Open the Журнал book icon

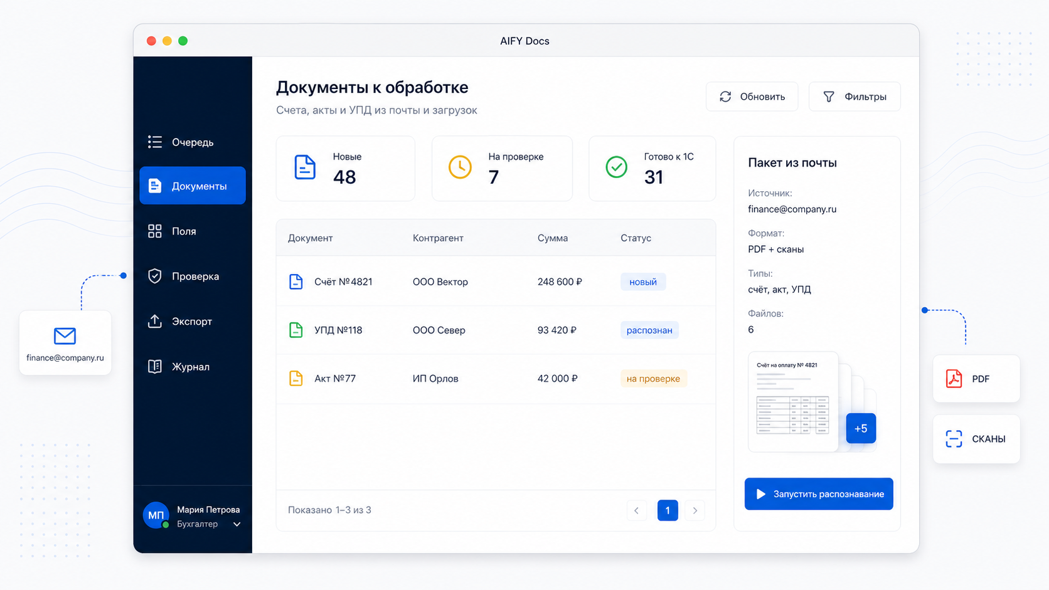pyautogui.click(x=155, y=367)
